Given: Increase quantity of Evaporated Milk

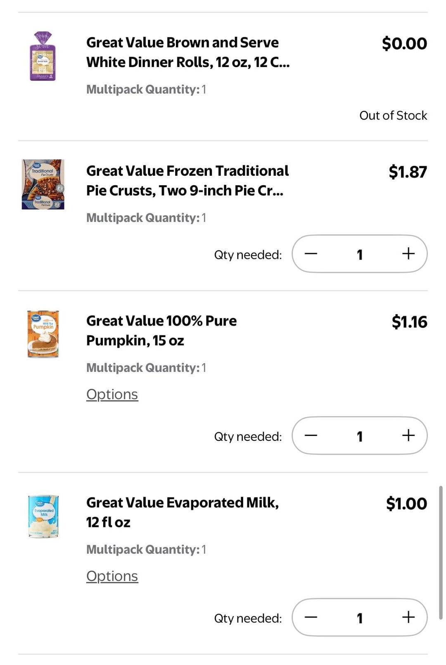Looking at the screenshot, I should (x=408, y=617).
